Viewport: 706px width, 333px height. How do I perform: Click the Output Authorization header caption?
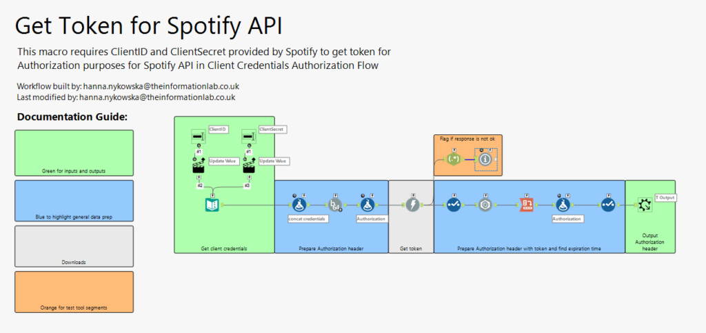click(x=649, y=242)
